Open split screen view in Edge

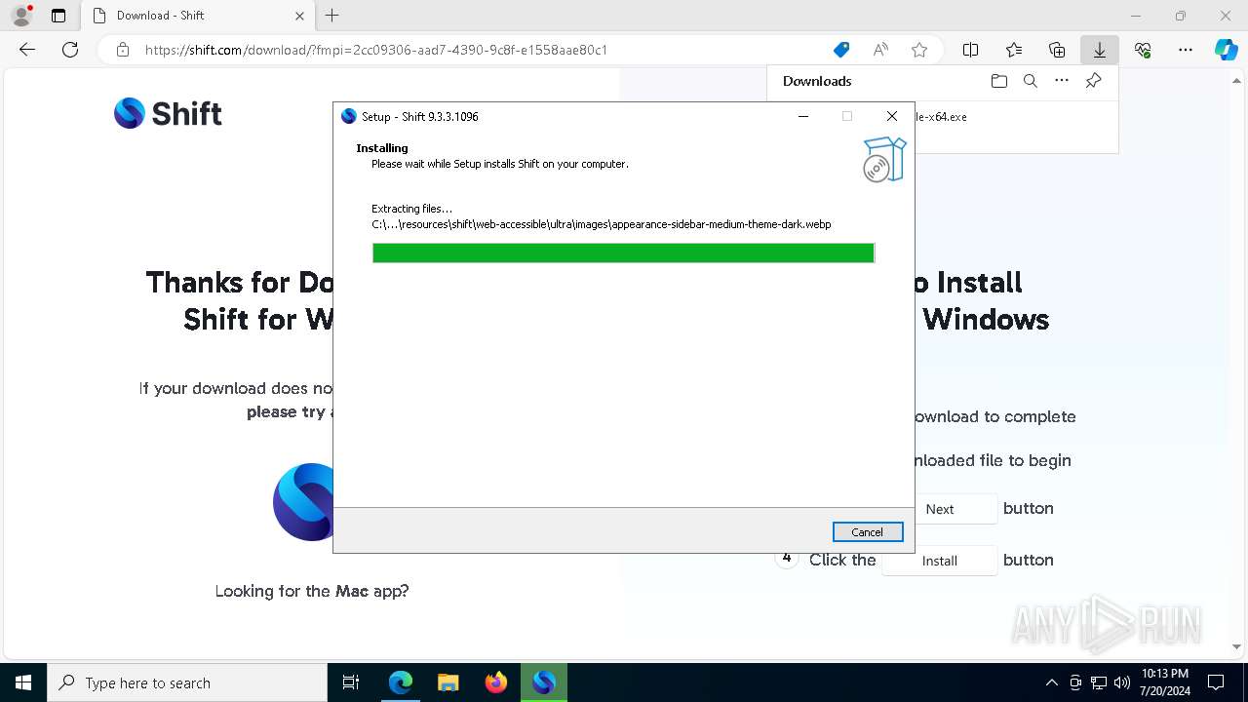[x=970, y=50]
